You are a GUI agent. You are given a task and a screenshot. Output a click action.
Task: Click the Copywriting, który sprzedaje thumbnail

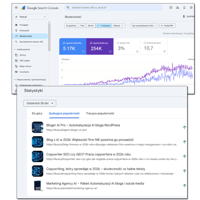point(37,171)
